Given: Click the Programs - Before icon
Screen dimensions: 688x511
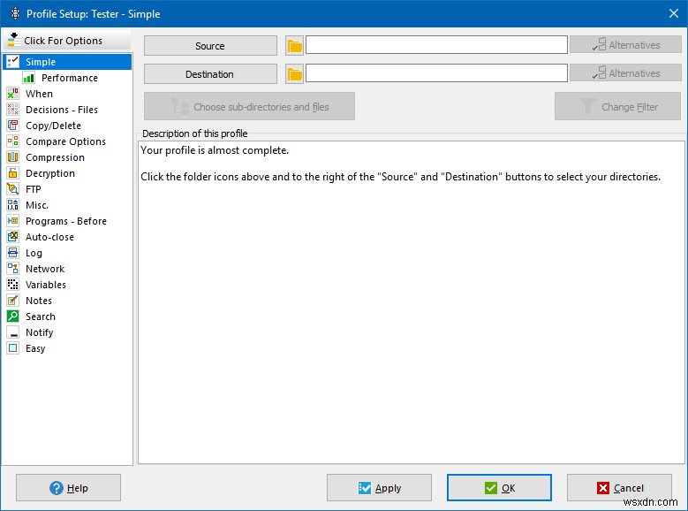Looking at the screenshot, I should [12, 220].
